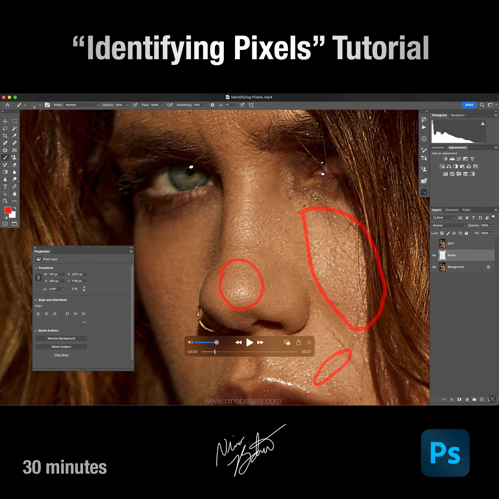
Task: Select the Eraser tool
Action: pyautogui.click(x=14, y=165)
